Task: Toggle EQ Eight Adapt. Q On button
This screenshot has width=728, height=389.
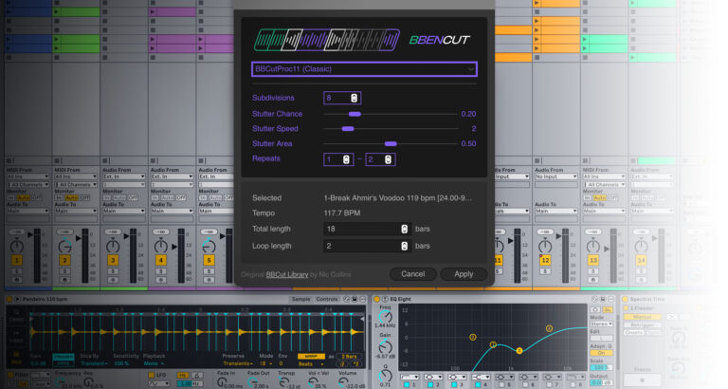Action: click(x=601, y=353)
